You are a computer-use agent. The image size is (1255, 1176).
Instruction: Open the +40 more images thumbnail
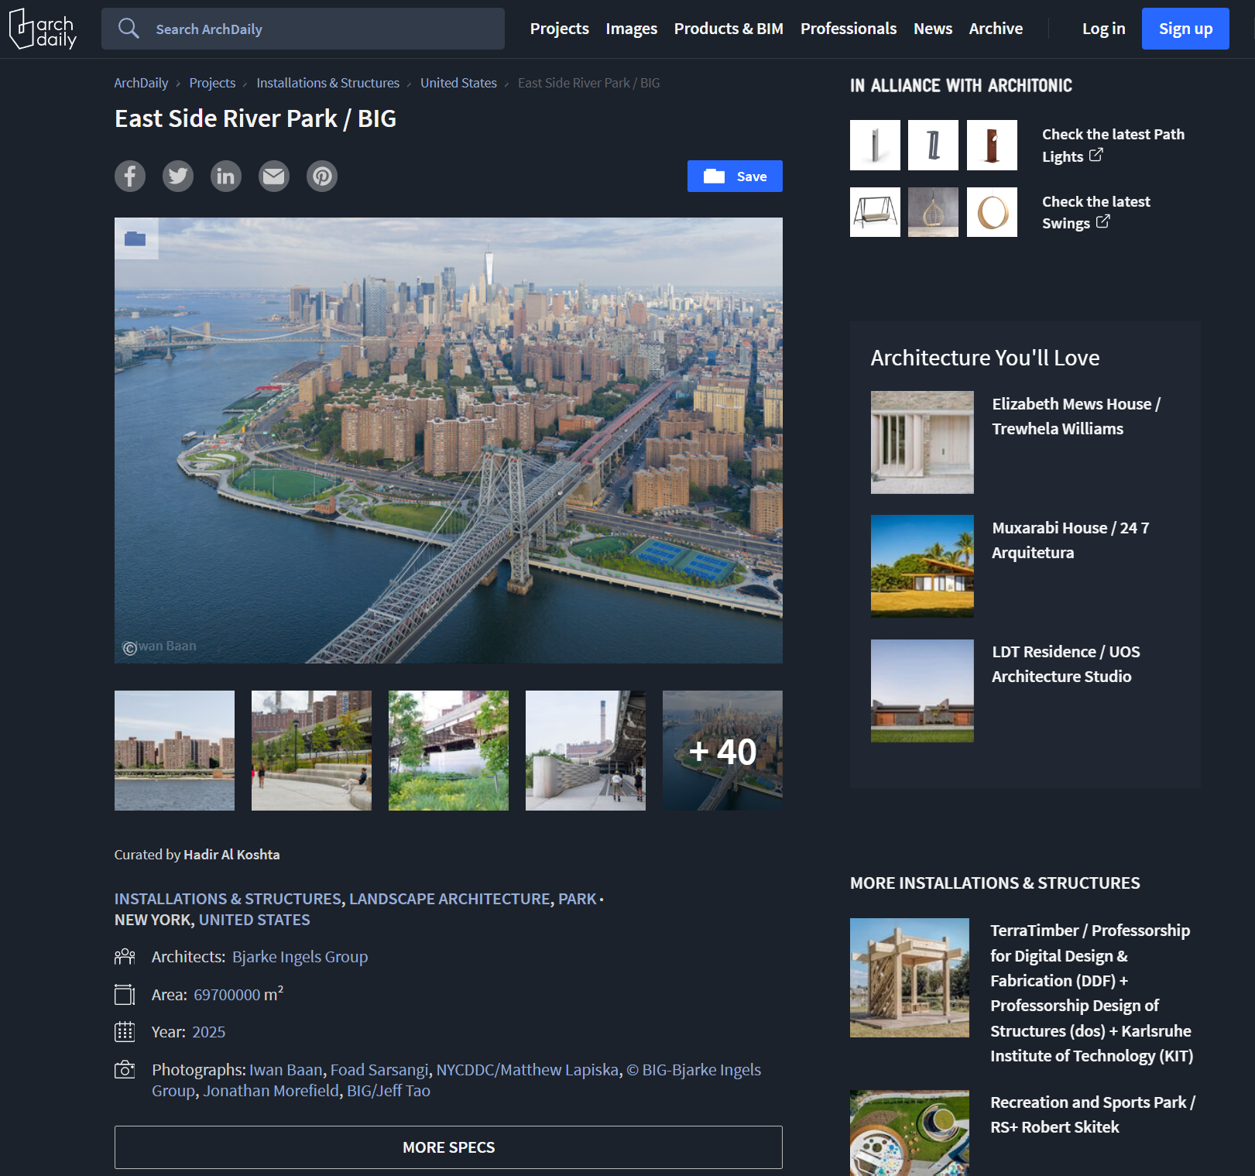pyautogui.click(x=722, y=751)
